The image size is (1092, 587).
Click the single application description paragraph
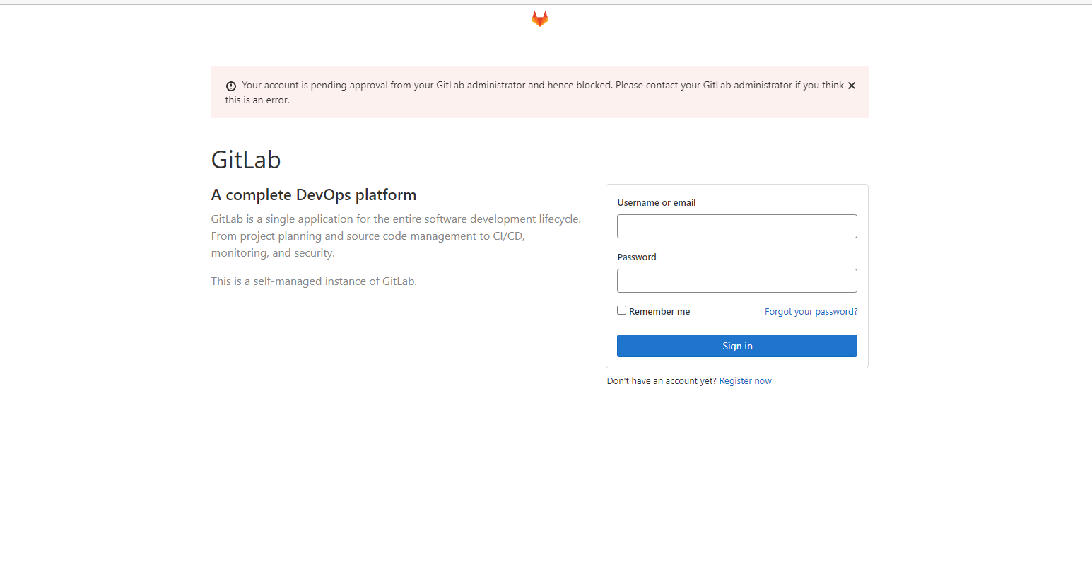[395, 236]
